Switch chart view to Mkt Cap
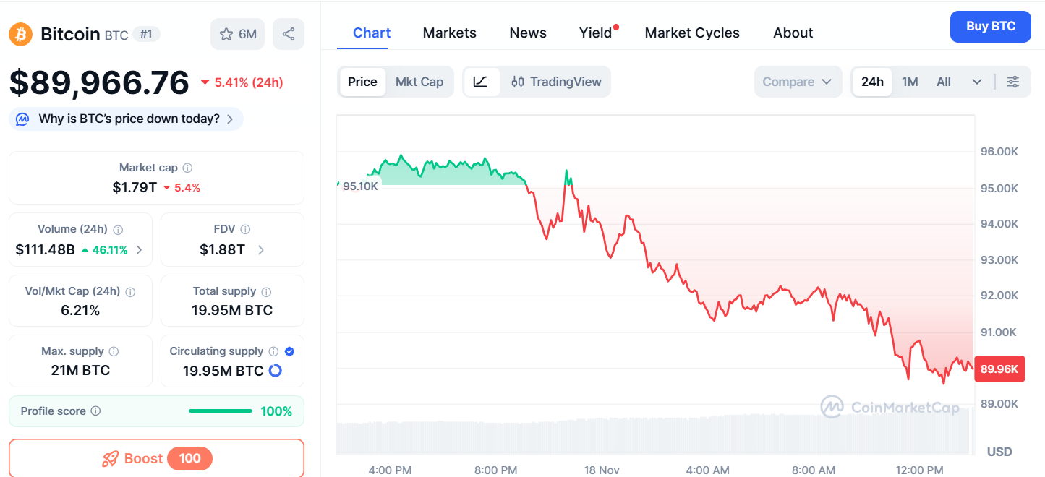 click(419, 82)
